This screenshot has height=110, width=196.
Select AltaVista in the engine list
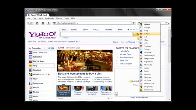pyautogui.click(x=150, y=81)
